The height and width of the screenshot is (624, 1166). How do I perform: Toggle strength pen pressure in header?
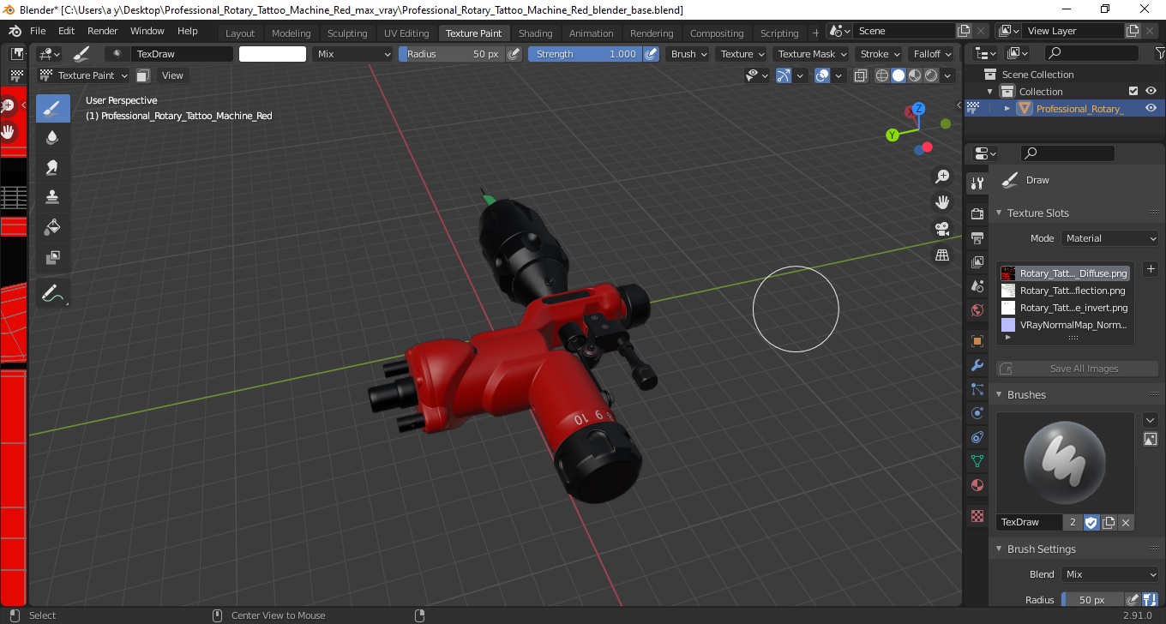pos(651,54)
